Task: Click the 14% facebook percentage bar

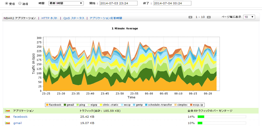Action: (x=222, y=117)
